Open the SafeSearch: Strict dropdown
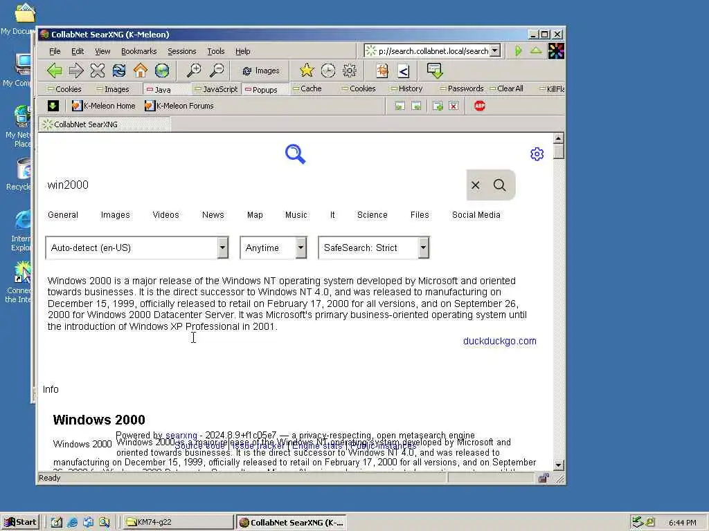 coord(374,248)
